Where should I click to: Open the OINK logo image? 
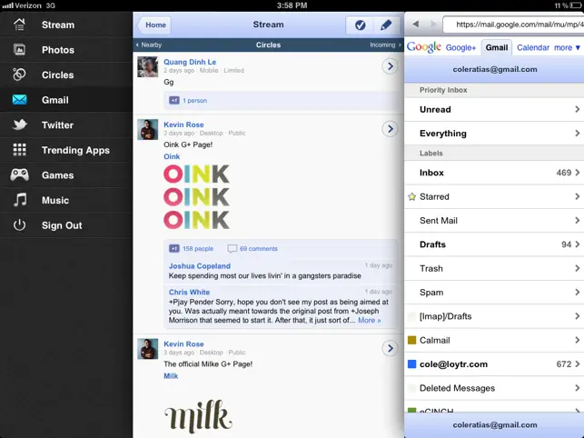pyautogui.click(x=196, y=197)
